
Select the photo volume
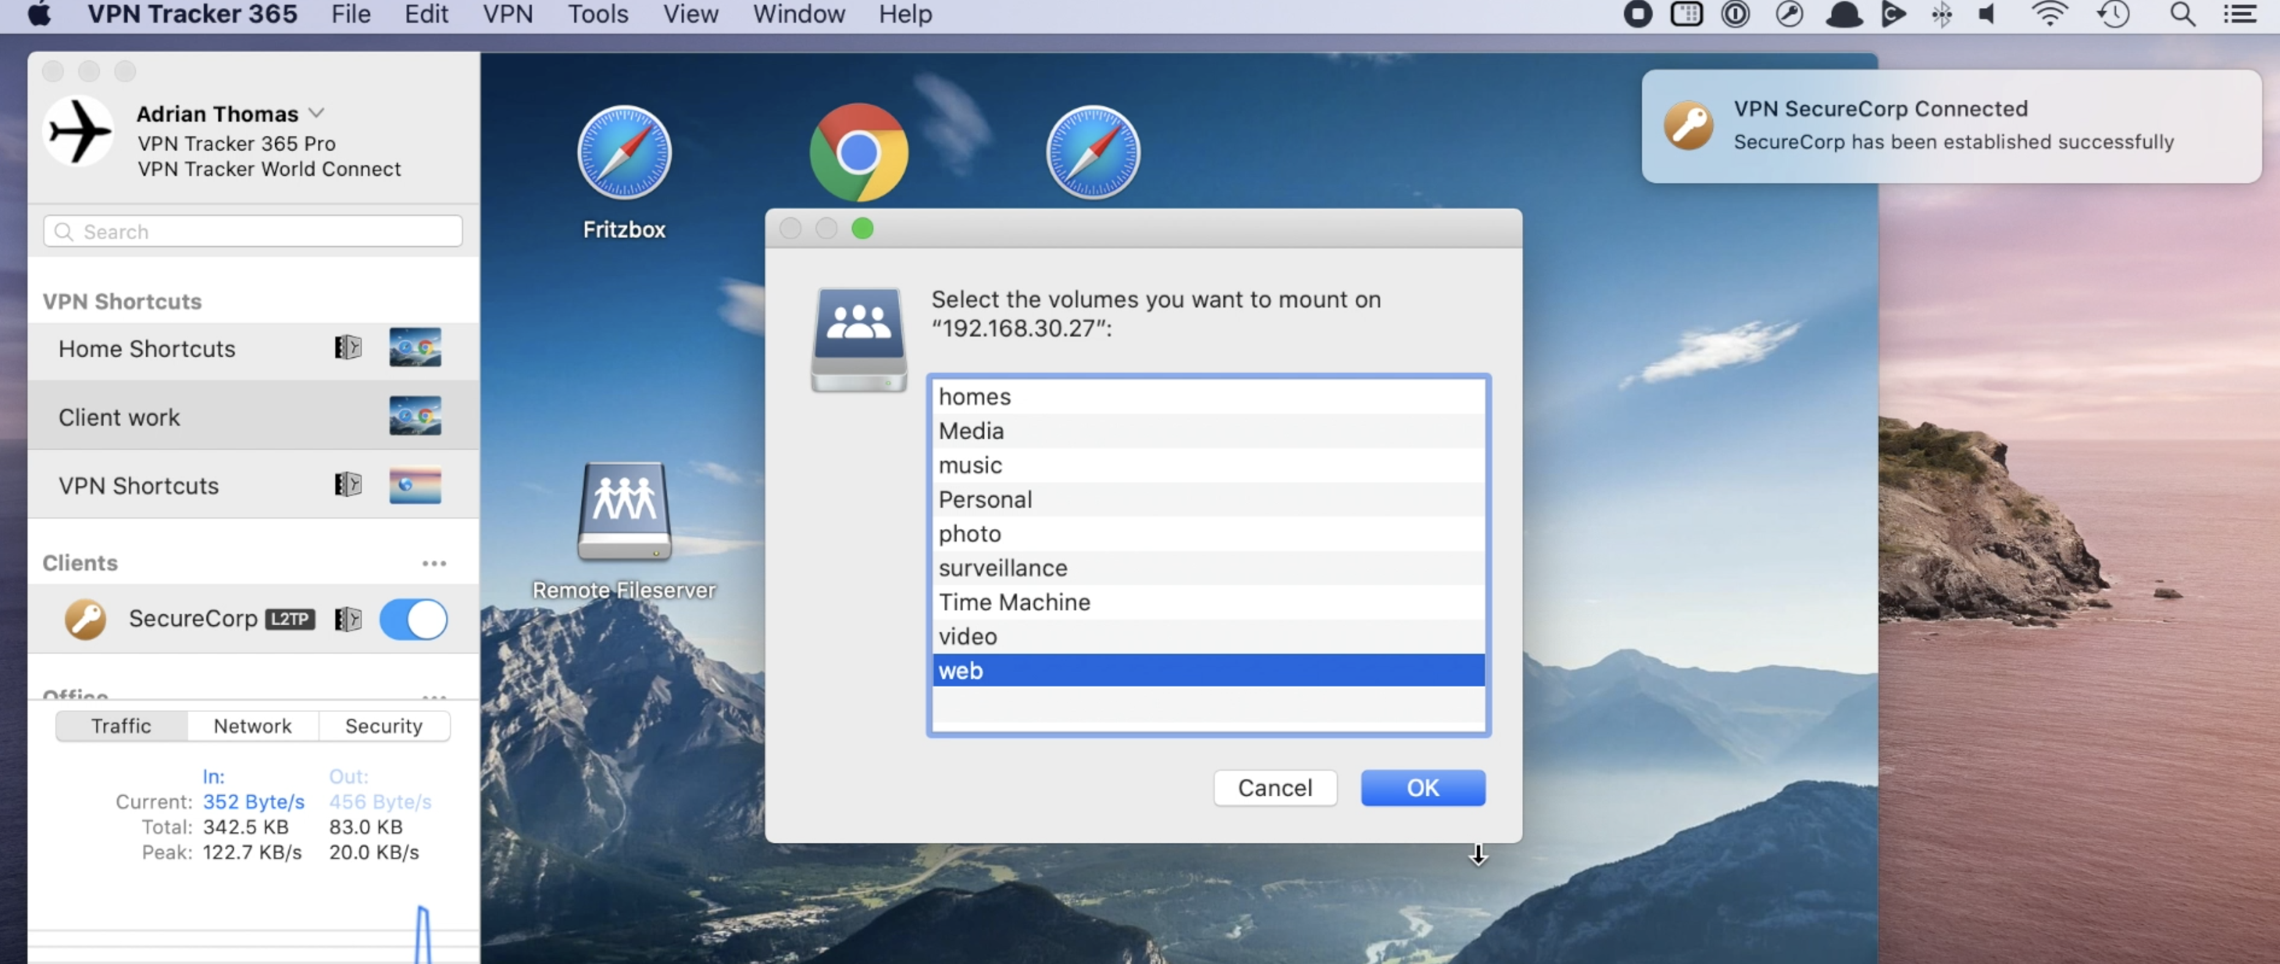pos(1208,534)
